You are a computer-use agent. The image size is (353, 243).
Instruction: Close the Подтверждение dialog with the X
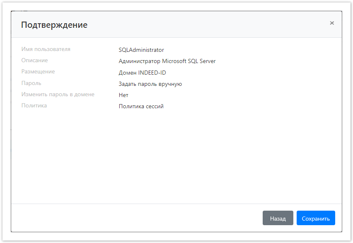point(332,23)
